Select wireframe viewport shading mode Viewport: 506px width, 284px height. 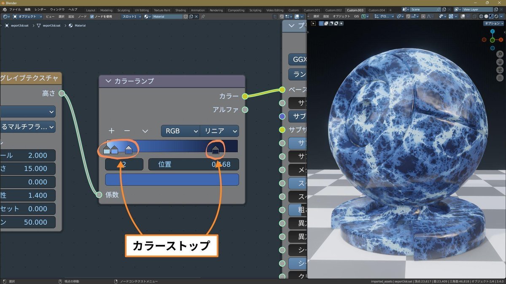coord(481,16)
